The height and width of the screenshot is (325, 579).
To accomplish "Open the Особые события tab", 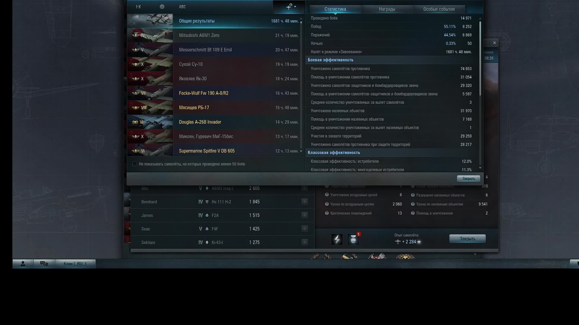I will point(439,9).
